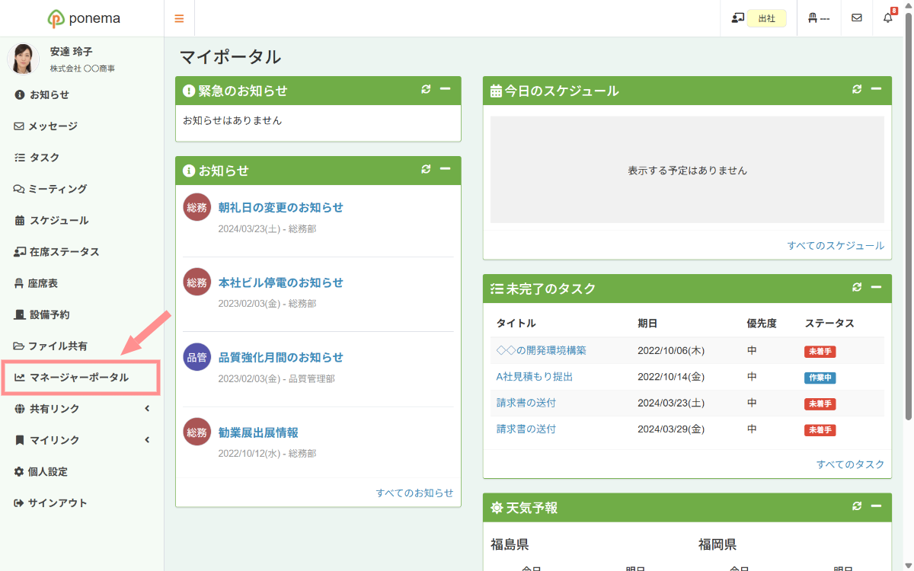Select 在席ステータス from the sidebar
The width and height of the screenshot is (914, 571).
click(64, 252)
